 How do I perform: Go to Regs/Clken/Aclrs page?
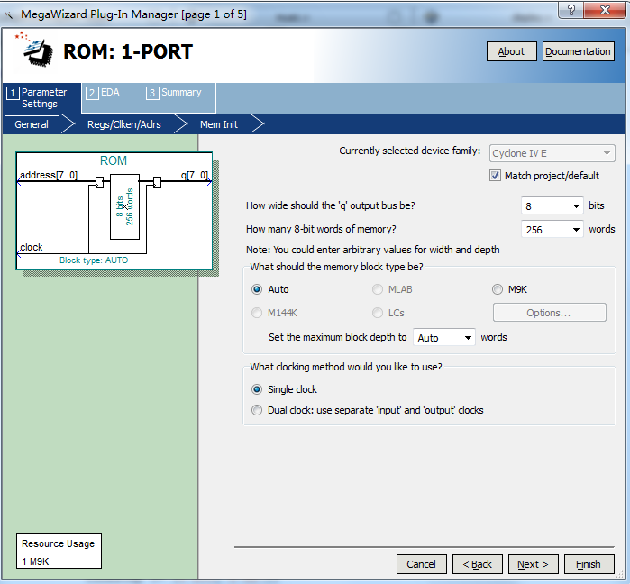pyautogui.click(x=123, y=124)
